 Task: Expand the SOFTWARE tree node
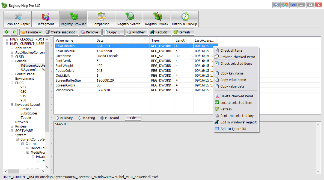tap(12, 131)
